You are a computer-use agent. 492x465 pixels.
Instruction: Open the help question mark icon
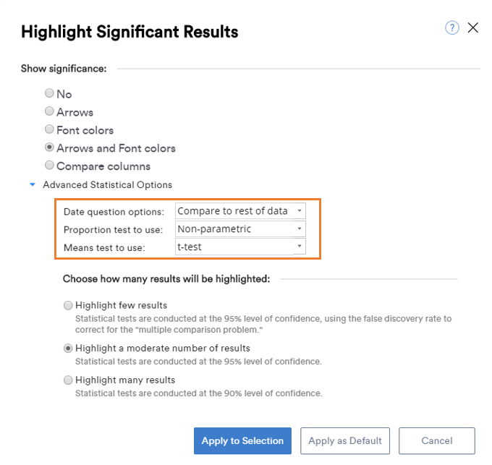pos(451,28)
